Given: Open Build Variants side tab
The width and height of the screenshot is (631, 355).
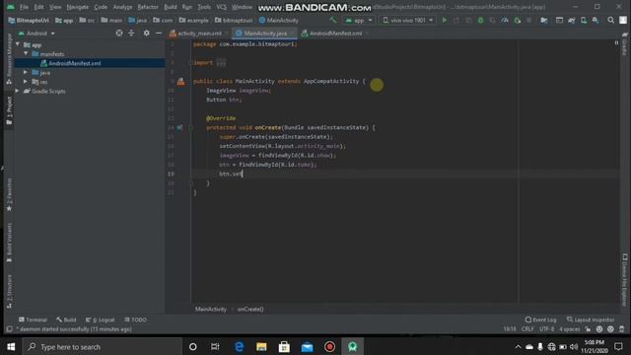Looking at the screenshot, I should coord(9,243).
